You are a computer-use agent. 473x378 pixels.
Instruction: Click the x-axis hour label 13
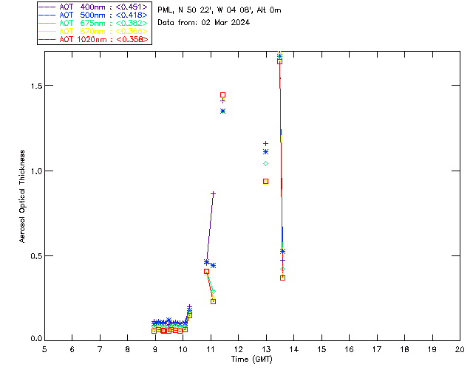point(266,349)
